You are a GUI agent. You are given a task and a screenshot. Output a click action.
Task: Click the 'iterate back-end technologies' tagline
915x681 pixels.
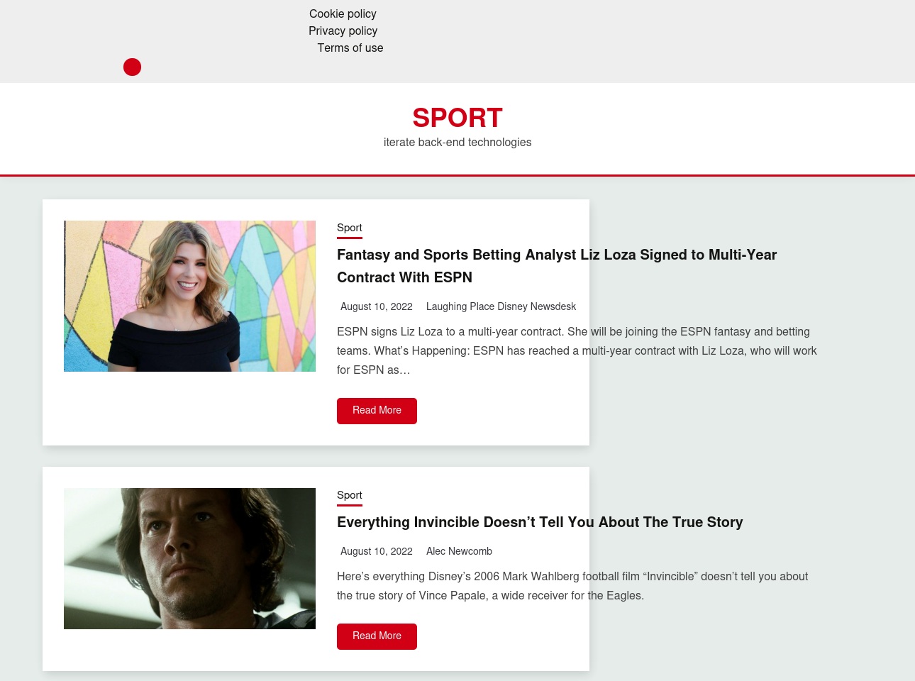pyautogui.click(x=457, y=143)
